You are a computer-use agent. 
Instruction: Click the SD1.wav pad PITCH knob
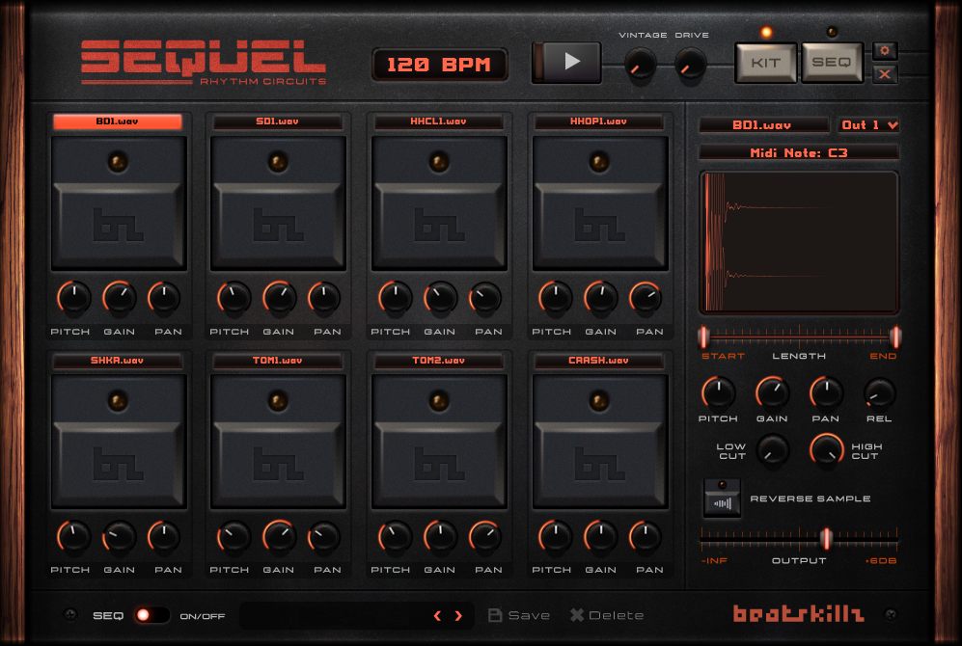[234, 298]
